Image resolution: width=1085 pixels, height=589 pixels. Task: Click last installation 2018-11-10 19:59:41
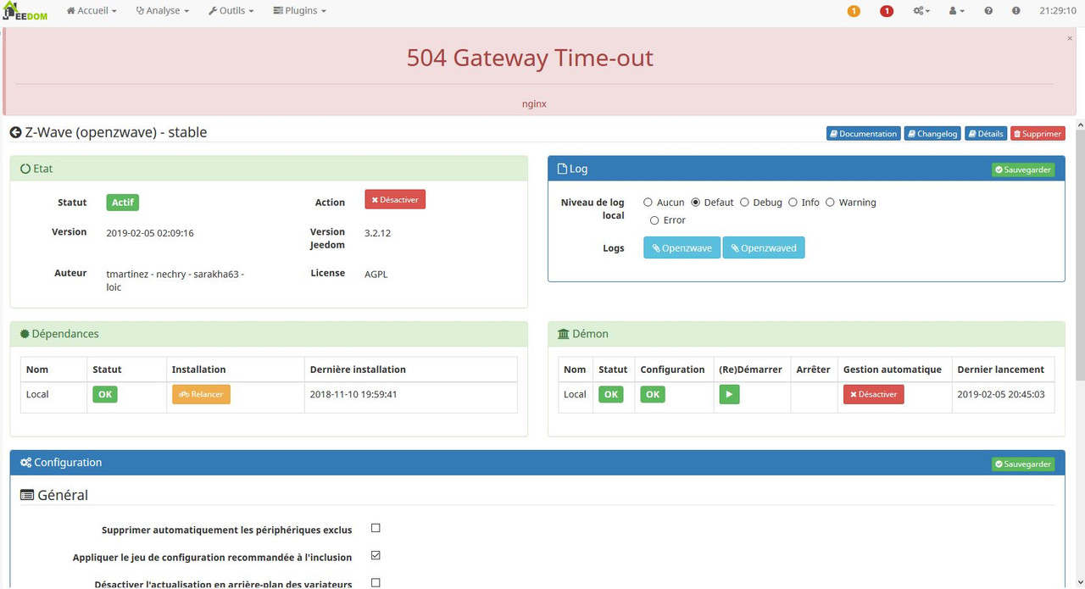pyautogui.click(x=353, y=394)
